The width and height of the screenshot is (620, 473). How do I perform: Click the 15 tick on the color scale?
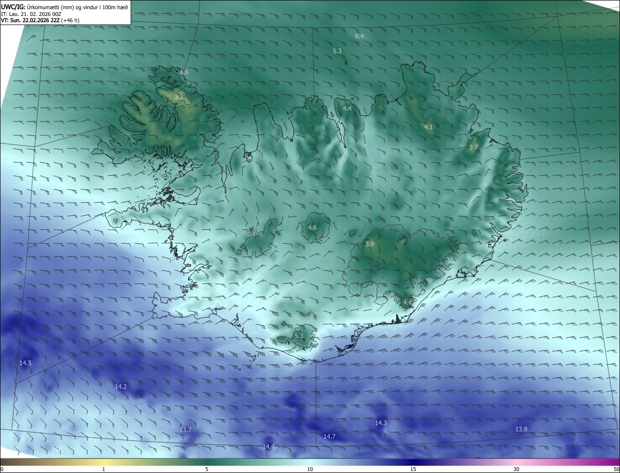point(413,469)
